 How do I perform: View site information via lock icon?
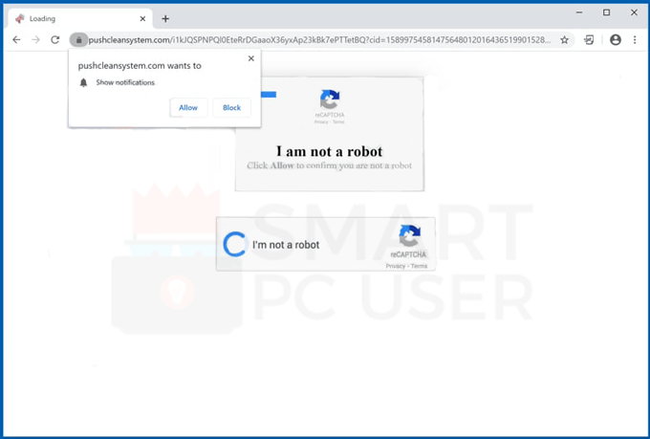(78, 40)
